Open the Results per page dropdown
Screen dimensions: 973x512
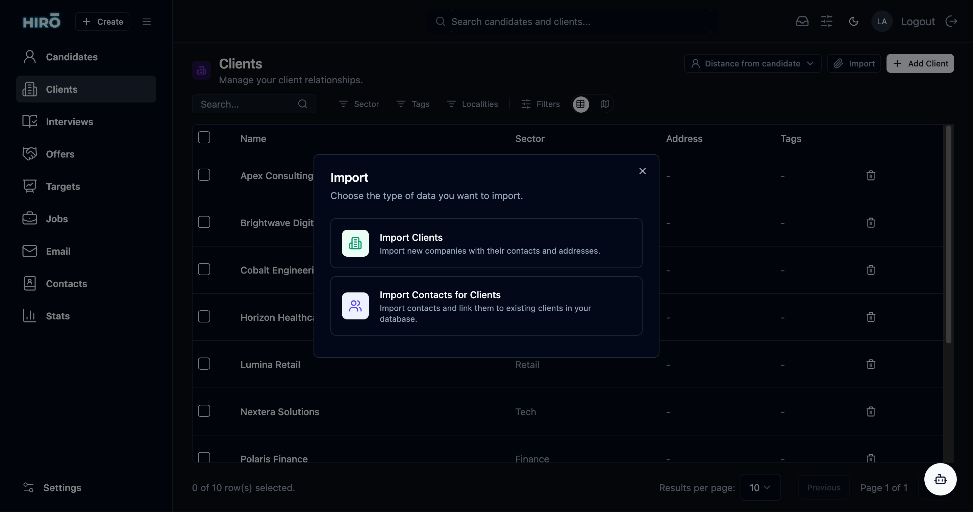[x=760, y=487]
